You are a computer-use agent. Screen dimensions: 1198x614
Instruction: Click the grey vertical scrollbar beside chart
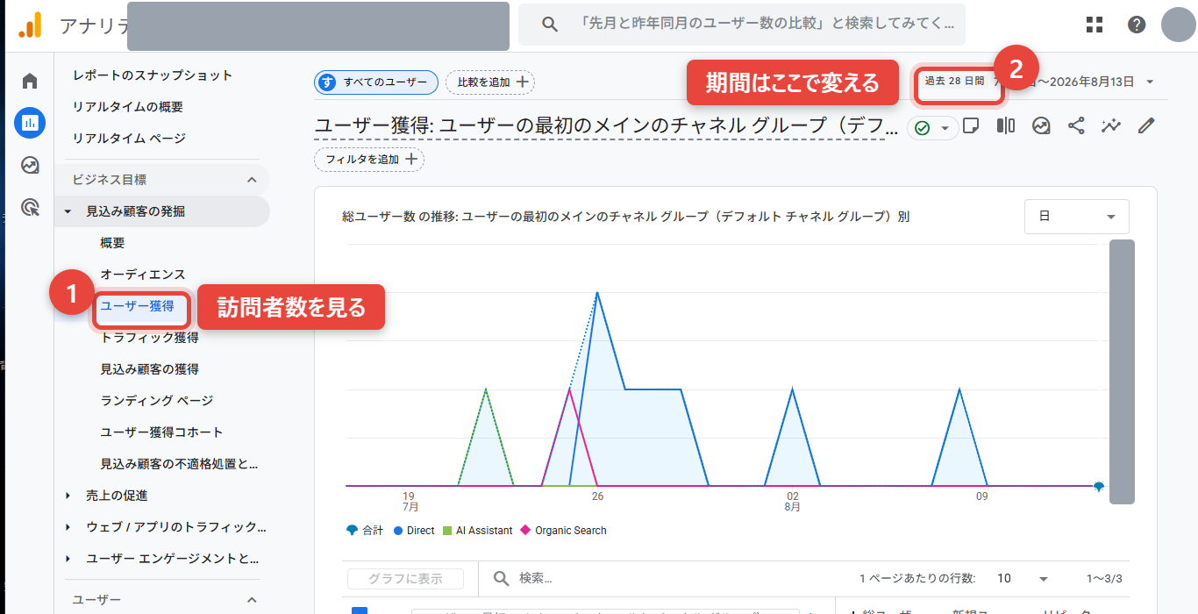(1122, 372)
